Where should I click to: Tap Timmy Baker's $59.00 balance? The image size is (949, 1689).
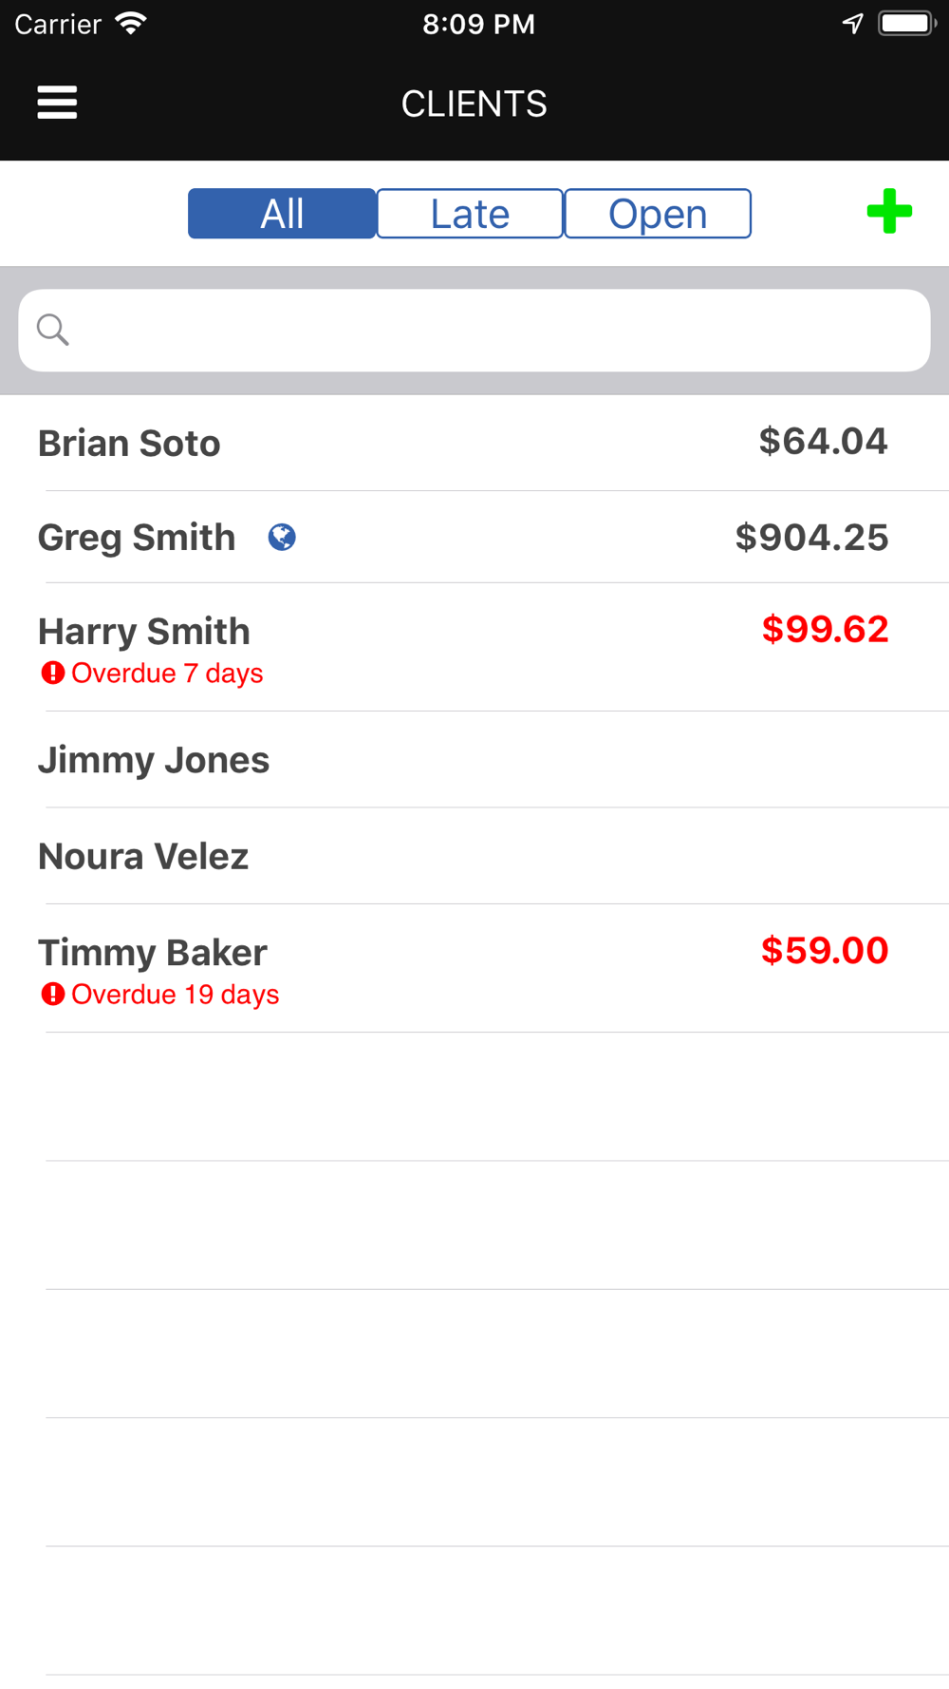(825, 950)
